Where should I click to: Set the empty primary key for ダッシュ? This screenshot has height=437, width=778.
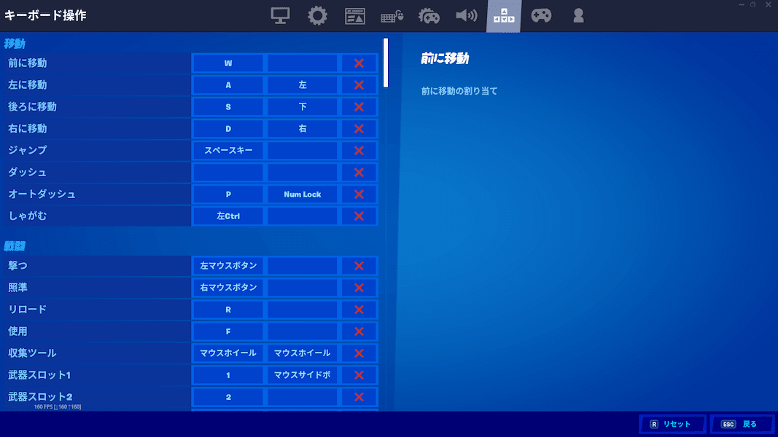pos(228,173)
